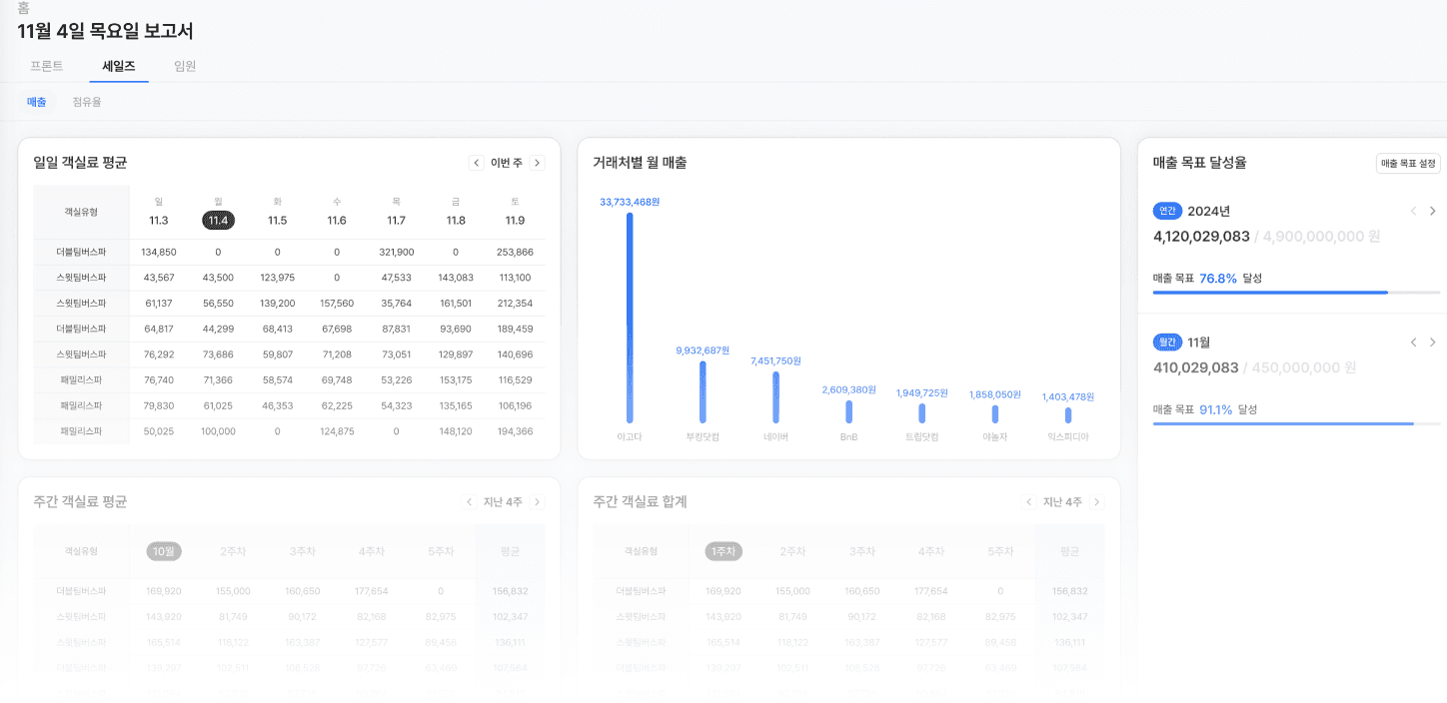The image size is (1447, 703).
Task: Click right chevron in 주간 객실료 합계 card
Action: click(x=1096, y=502)
